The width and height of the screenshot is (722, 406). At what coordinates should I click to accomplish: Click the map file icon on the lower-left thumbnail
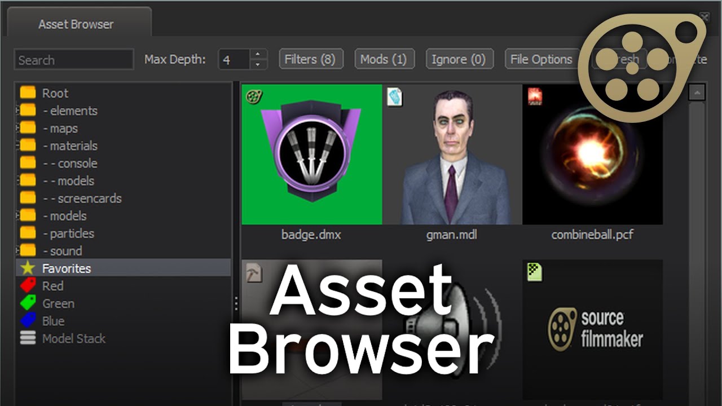coord(254,272)
